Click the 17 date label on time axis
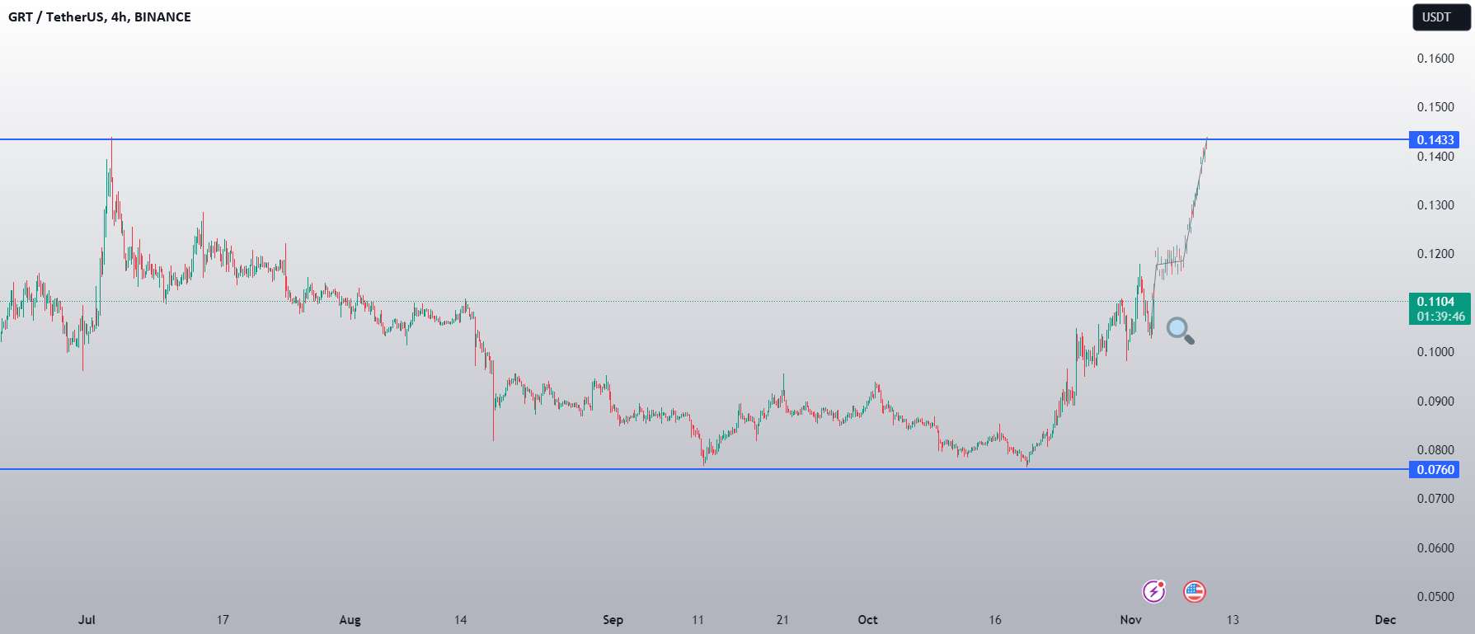The width and height of the screenshot is (1475, 634). pyautogui.click(x=223, y=620)
